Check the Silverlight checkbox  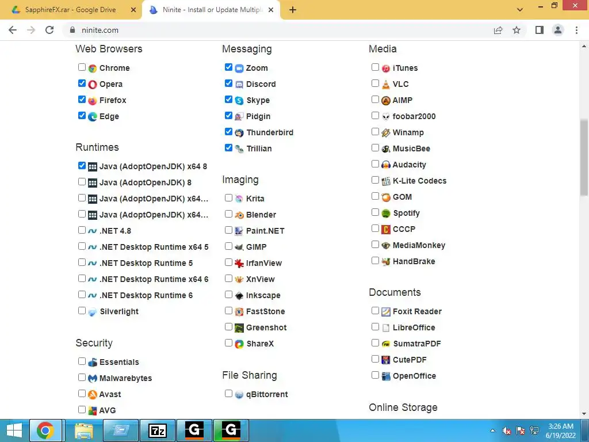82,310
